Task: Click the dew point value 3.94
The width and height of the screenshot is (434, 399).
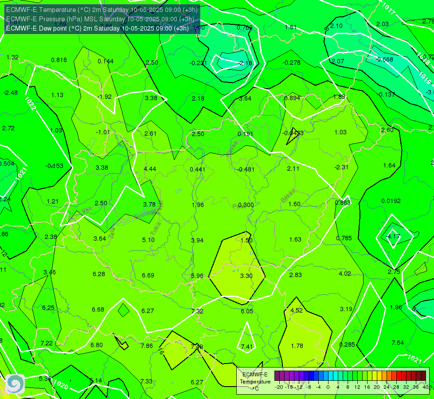Action: click(x=197, y=240)
